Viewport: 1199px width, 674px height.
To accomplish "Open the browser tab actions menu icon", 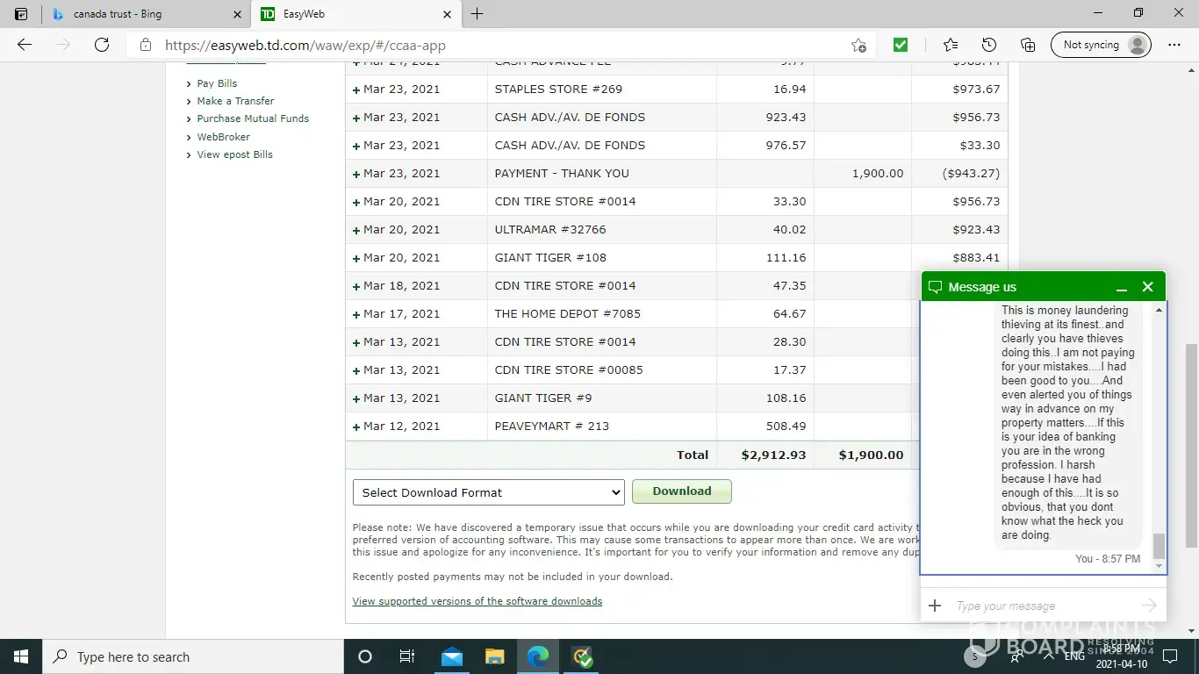I will point(22,14).
